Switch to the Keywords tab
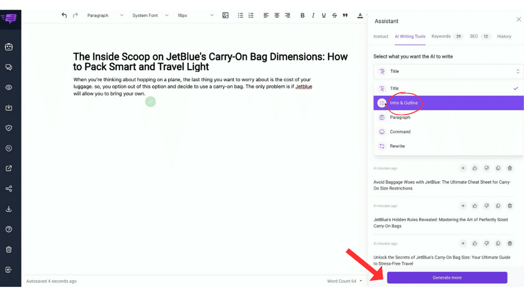 click(447, 36)
